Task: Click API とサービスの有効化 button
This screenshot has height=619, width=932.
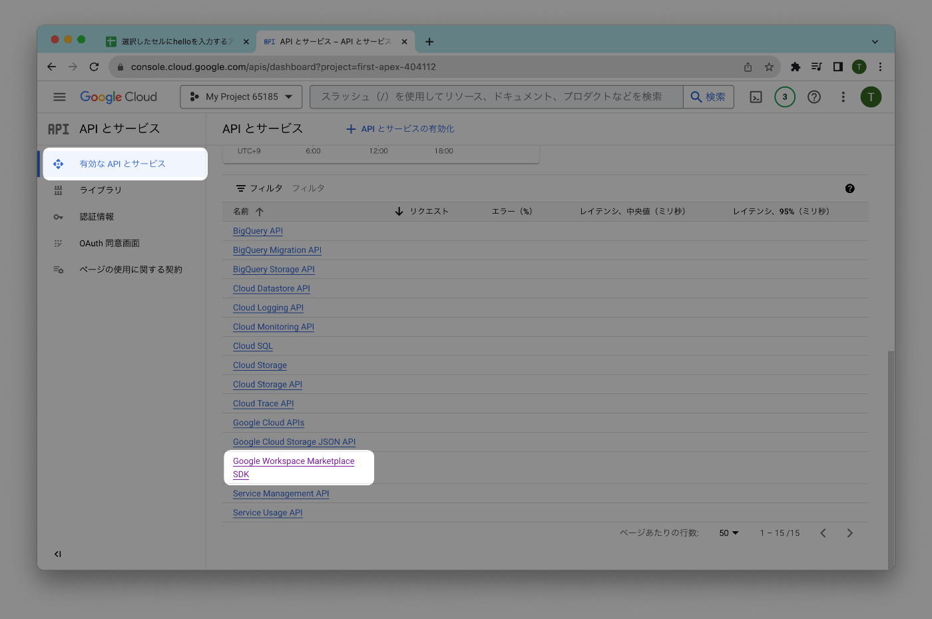Action: click(400, 129)
